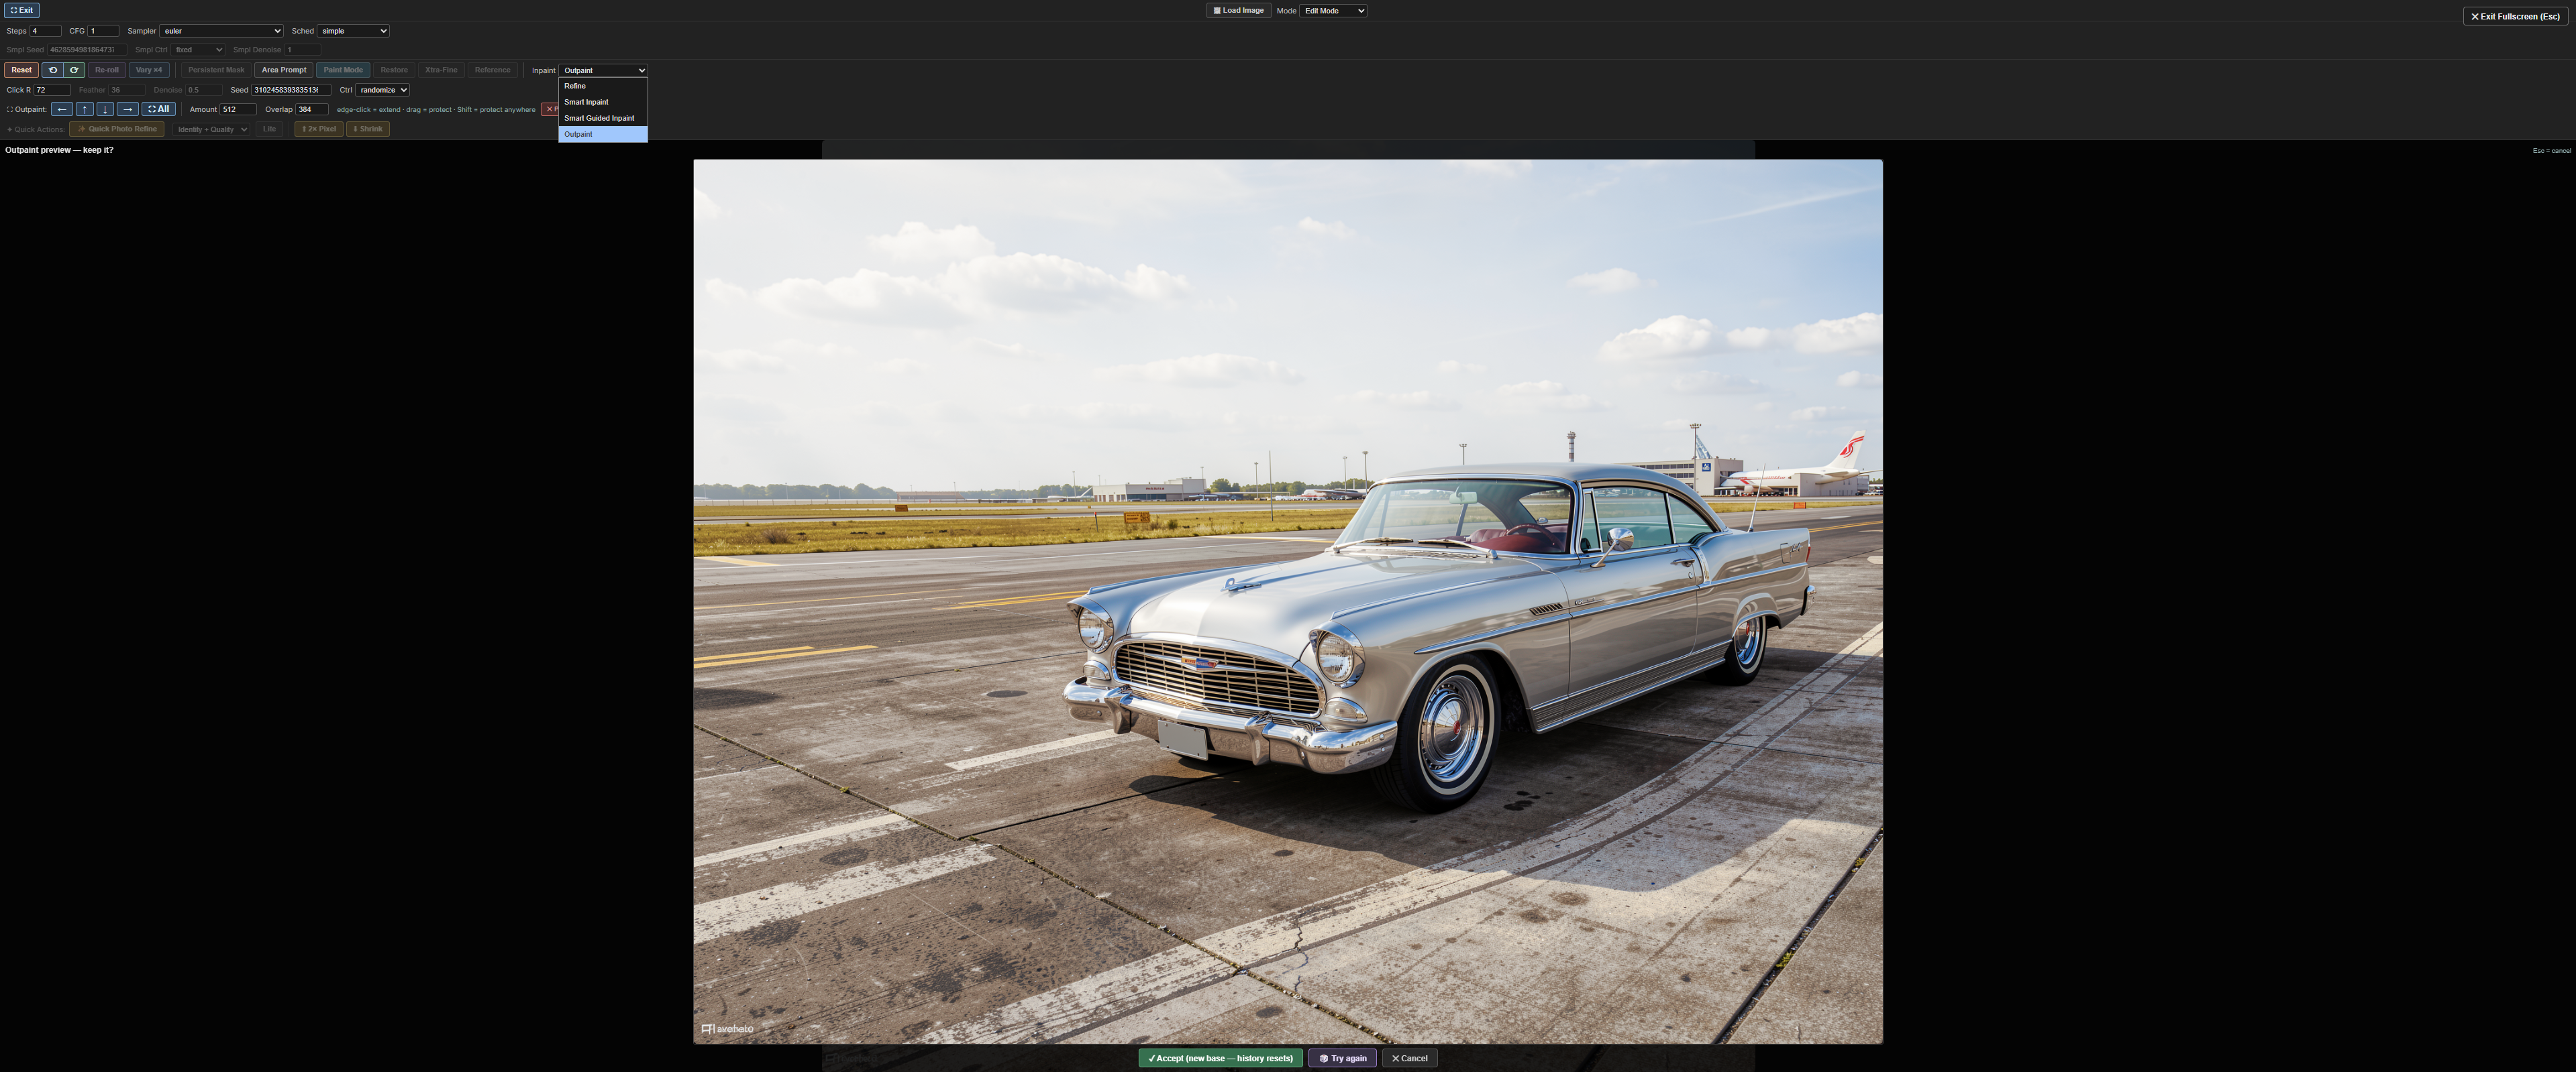Toggle the Restore option

coord(394,70)
